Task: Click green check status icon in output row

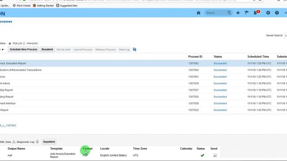Action: click(202, 155)
